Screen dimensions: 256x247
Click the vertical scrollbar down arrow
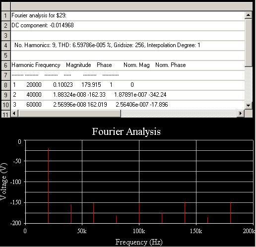248,106
